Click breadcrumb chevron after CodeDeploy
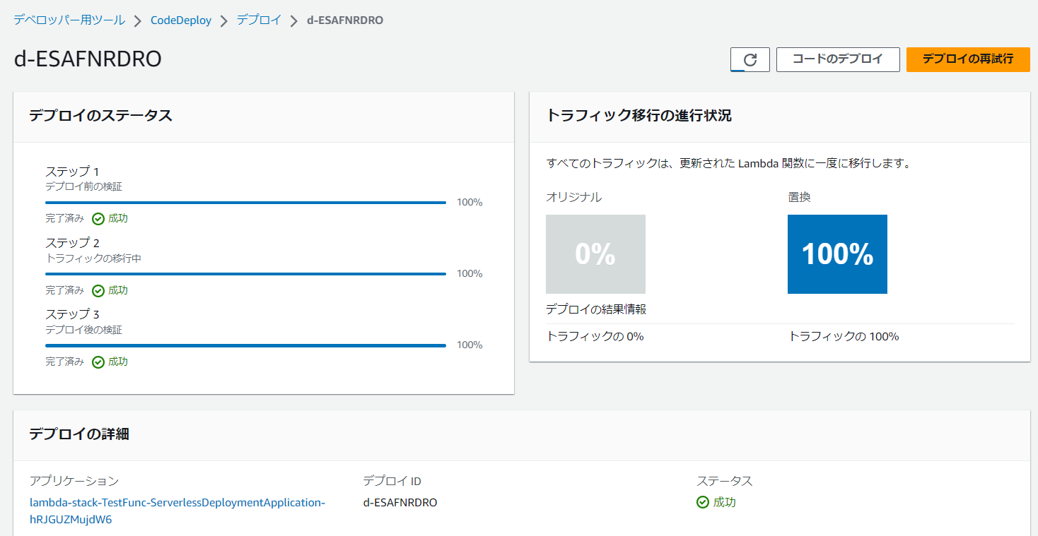The width and height of the screenshot is (1038, 536). (x=224, y=21)
